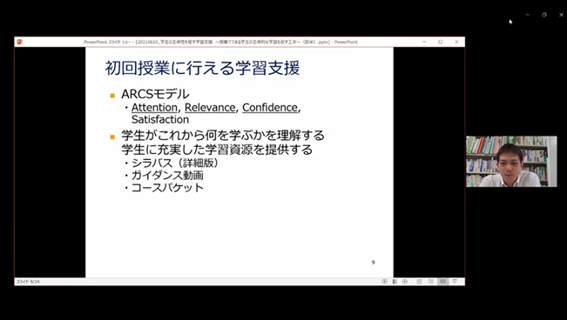Select the Reading View icon
Viewport: 567px width, 320px height.
[442, 282]
